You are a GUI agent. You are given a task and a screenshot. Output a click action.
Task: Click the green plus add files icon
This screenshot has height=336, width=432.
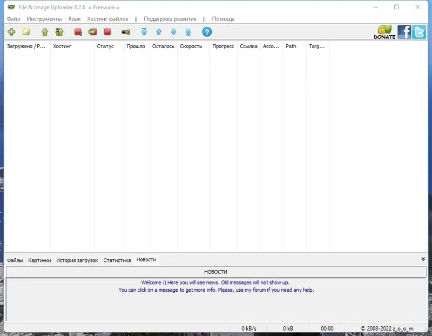click(x=11, y=32)
